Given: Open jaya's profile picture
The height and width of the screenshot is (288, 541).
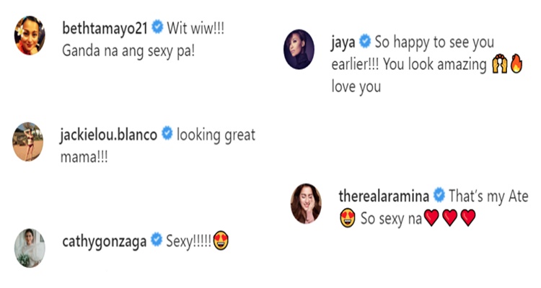Looking at the screenshot, I should (x=299, y=50).
